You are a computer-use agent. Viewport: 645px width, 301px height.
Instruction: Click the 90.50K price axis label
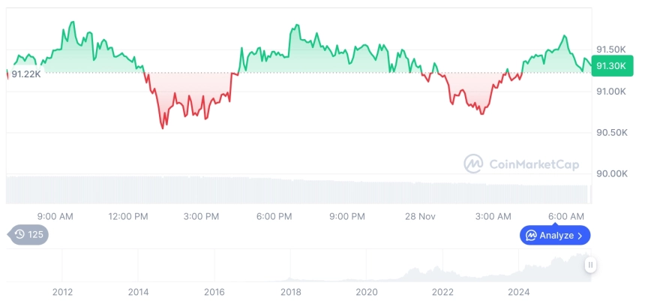tap(610, 133)
